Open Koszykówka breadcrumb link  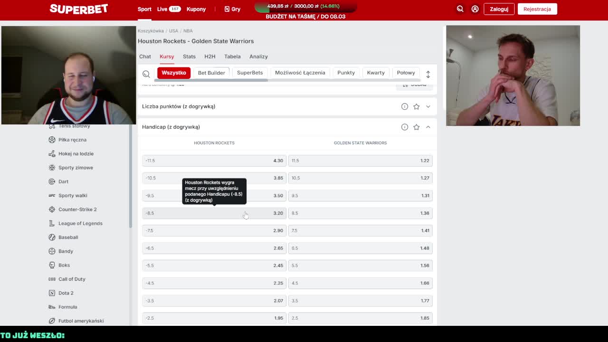(151, 31)
